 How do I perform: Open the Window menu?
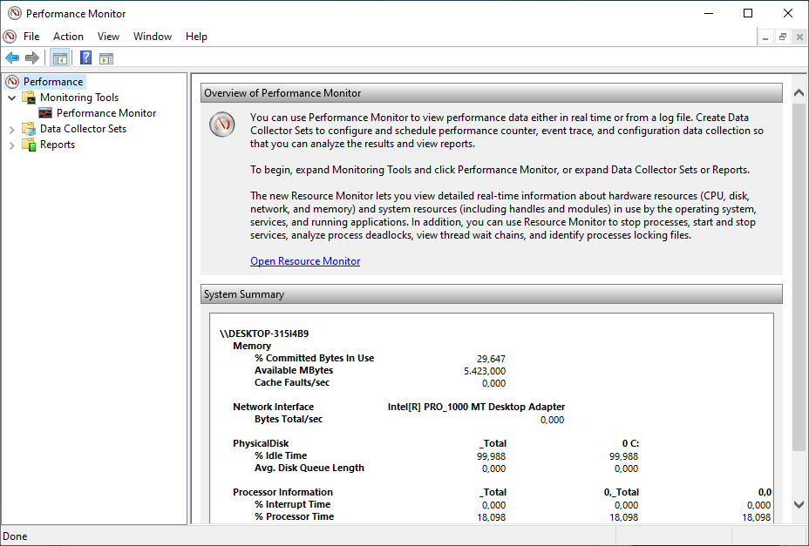point(153,37)
